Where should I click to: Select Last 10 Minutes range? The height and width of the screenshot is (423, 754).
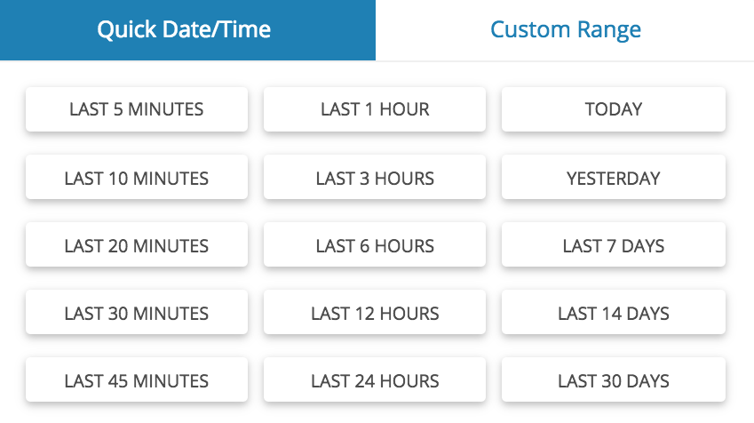click(137, 177)
